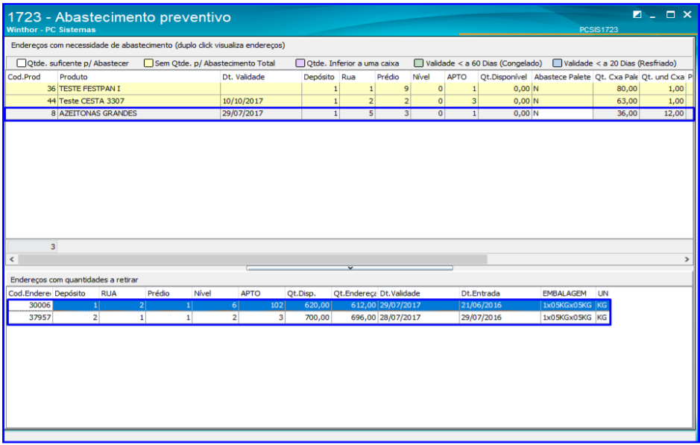The image size is (700, 445).
Task: Click the horizontal scrollbar thumb
Action: tap(253, 259)
